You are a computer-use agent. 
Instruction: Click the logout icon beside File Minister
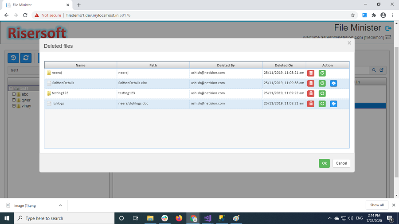(388, 28)
